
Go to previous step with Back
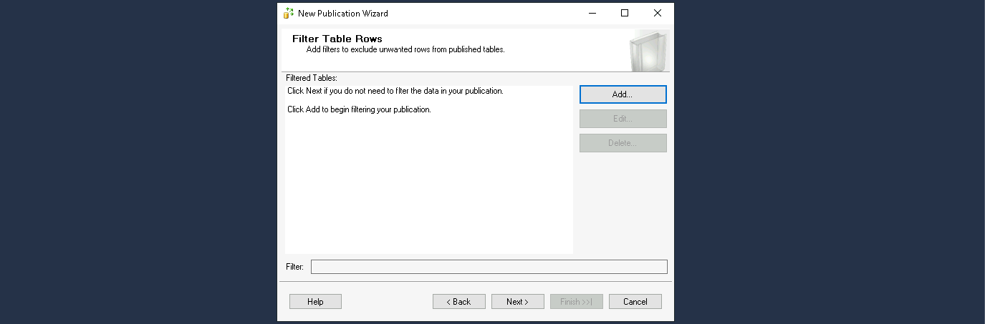(458, 302)
